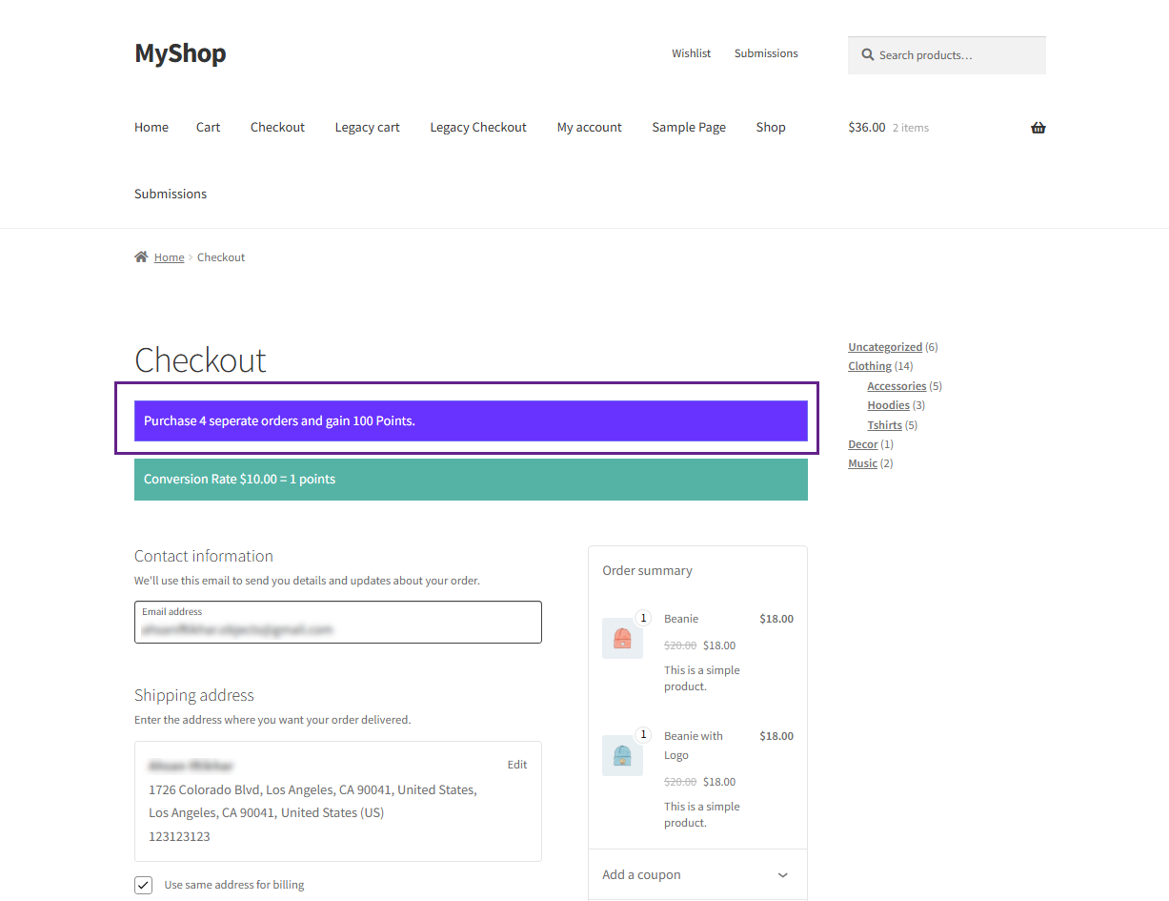Click the shopping basket cart icon

1038,128
